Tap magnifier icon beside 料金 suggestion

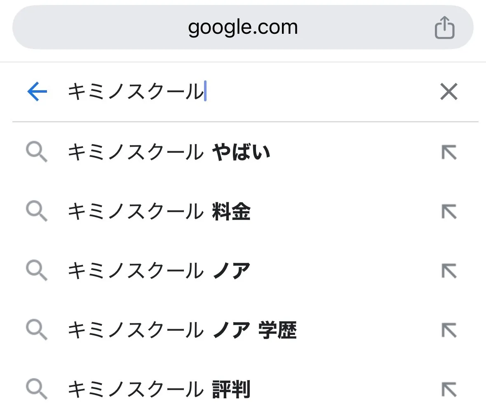[x=37, y=212]
